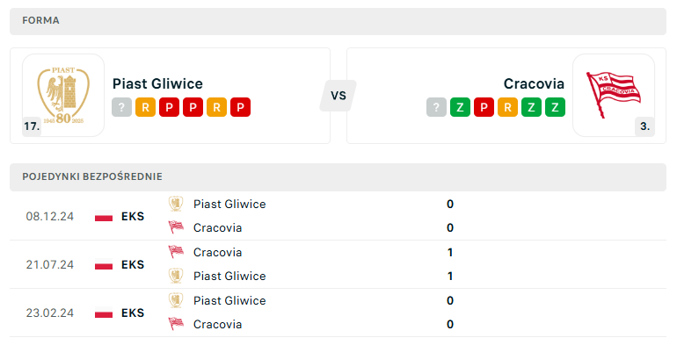
Task: Open the 23.02.24 match date
Action: 49,313
